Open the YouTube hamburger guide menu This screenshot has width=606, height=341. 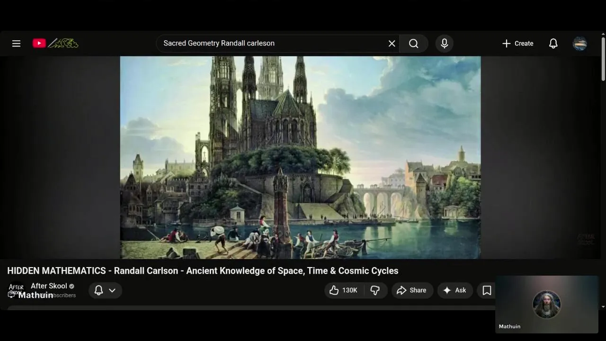point(16,44)
